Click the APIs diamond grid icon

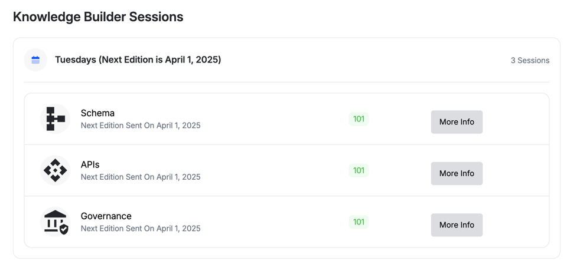[55, 170]
